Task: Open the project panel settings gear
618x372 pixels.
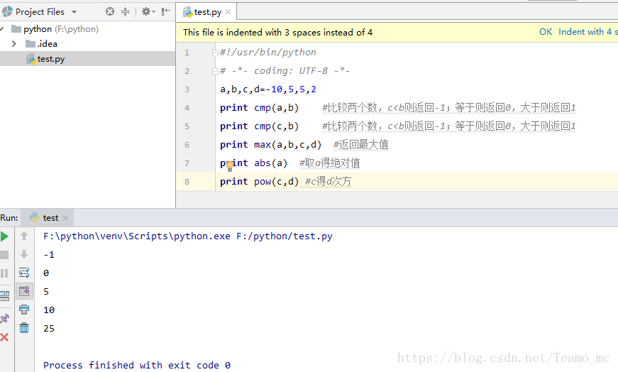Action: click(148, 12)
